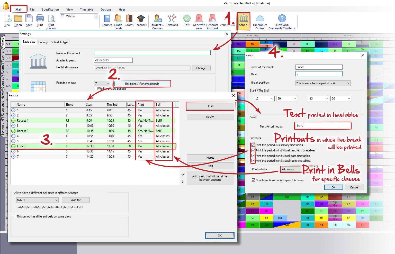This screenshot has height=254, width=395.
Task: Move the period down with the down arrow
Action: (x=183, y=182)
